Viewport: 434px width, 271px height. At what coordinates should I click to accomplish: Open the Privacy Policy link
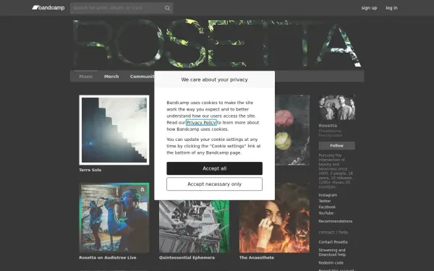point(201,123)
